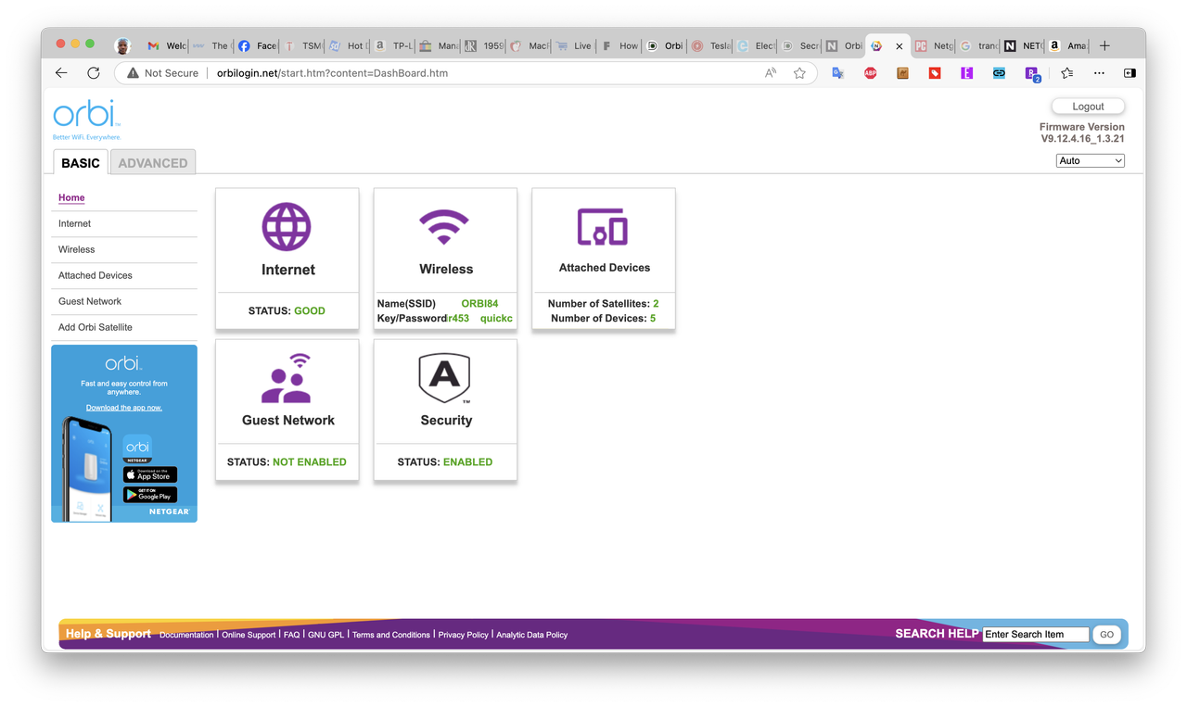The width and height of the screenshot is (1187, 707).
Task: Open the FAQ link
Action: 291,635
